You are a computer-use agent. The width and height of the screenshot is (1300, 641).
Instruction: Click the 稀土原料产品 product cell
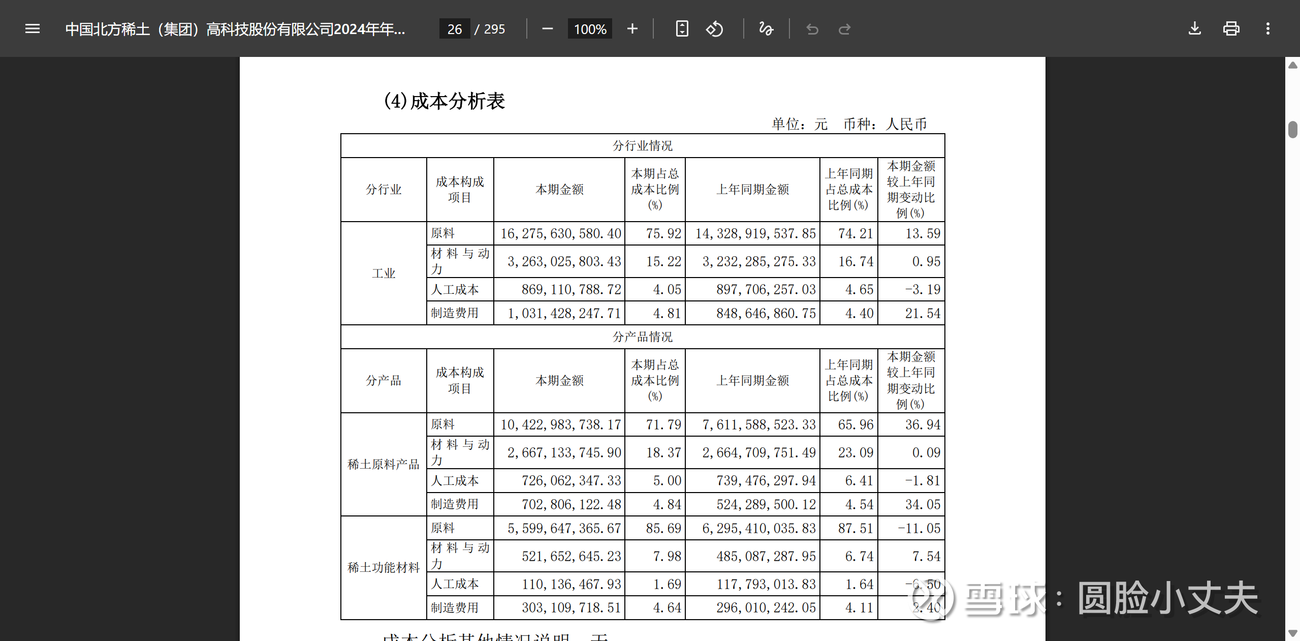[384, 464]
